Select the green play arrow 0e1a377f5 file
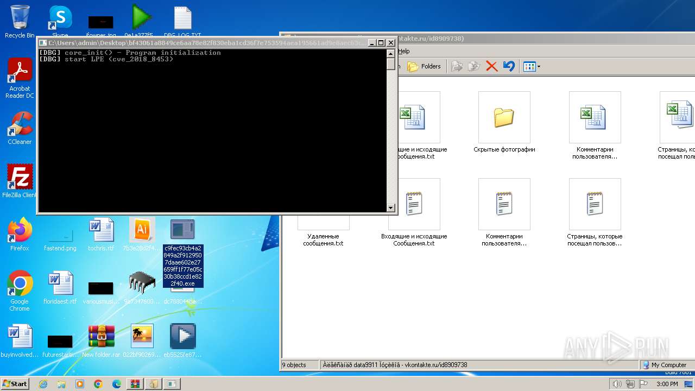 [142, 21]
